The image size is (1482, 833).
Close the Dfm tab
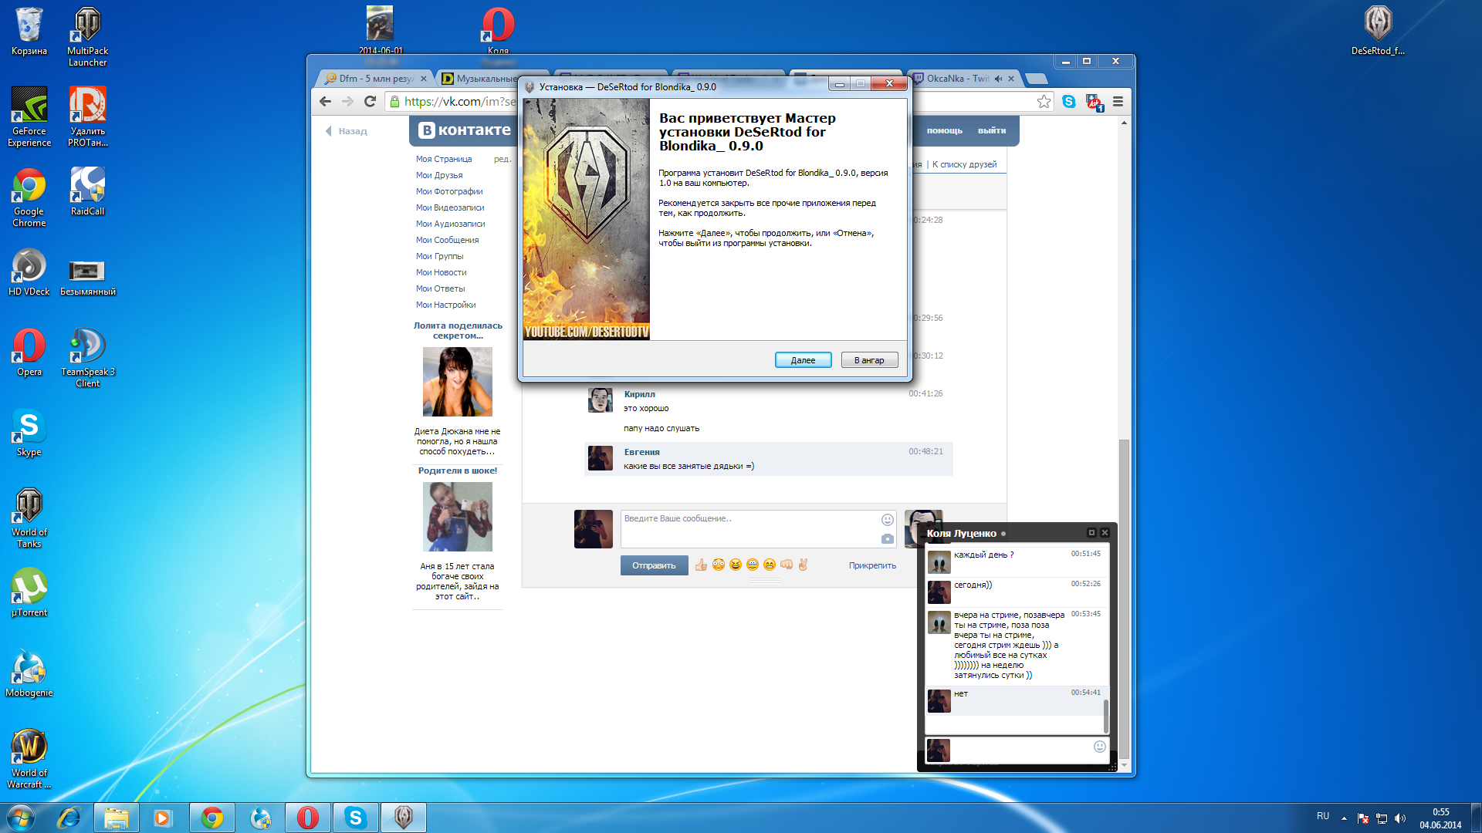(424, 79)
